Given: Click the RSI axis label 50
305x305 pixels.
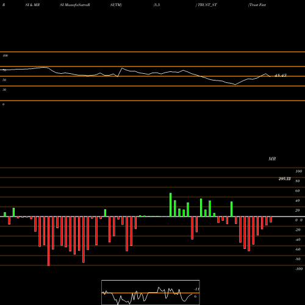Looking at the screenshot, I should pyautogui.click(x=4, y=80).
